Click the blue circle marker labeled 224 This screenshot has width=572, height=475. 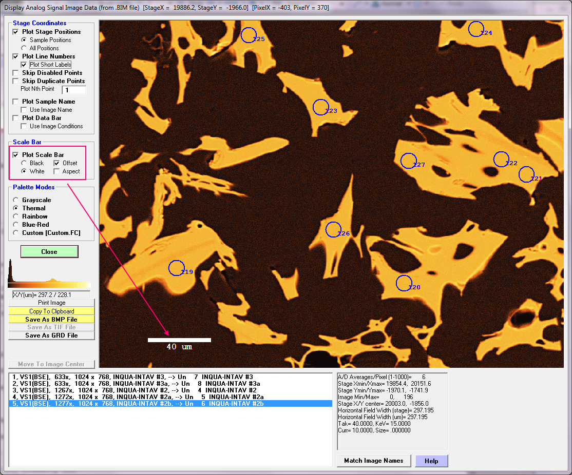click(x=476, y=29)
